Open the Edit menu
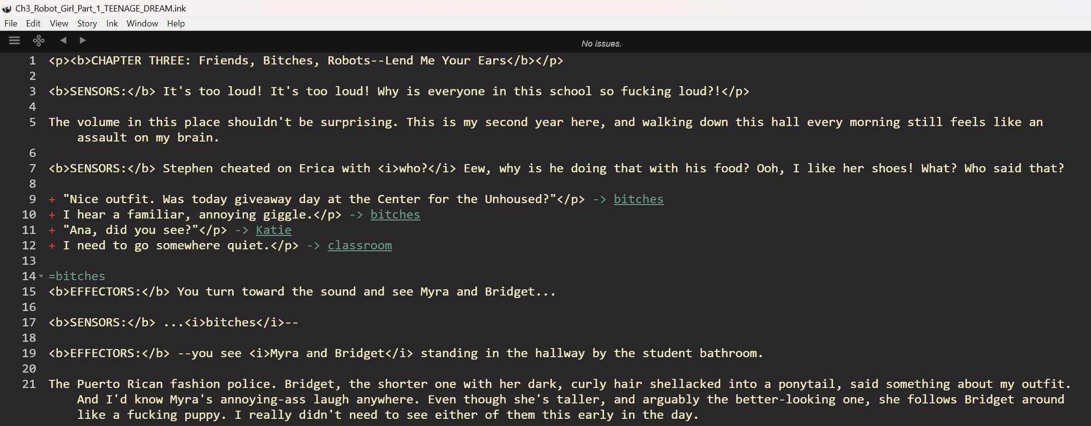The image size is (1091, 426). click(33, 23)
